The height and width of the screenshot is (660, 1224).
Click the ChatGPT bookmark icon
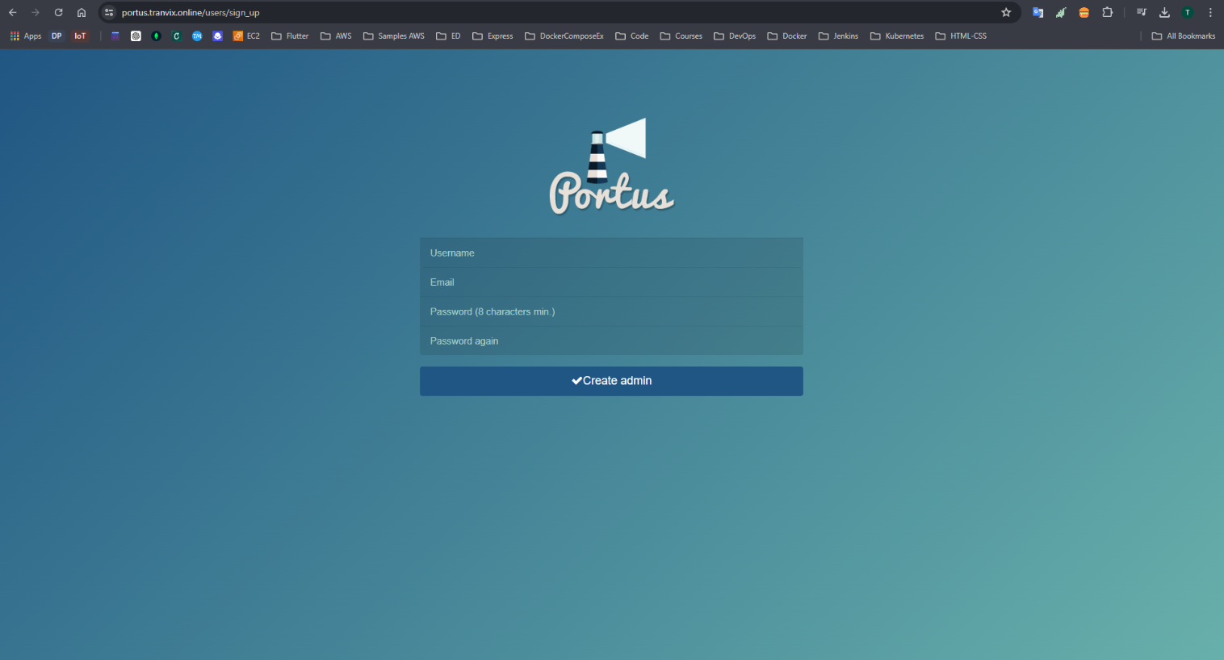point(136,36)
